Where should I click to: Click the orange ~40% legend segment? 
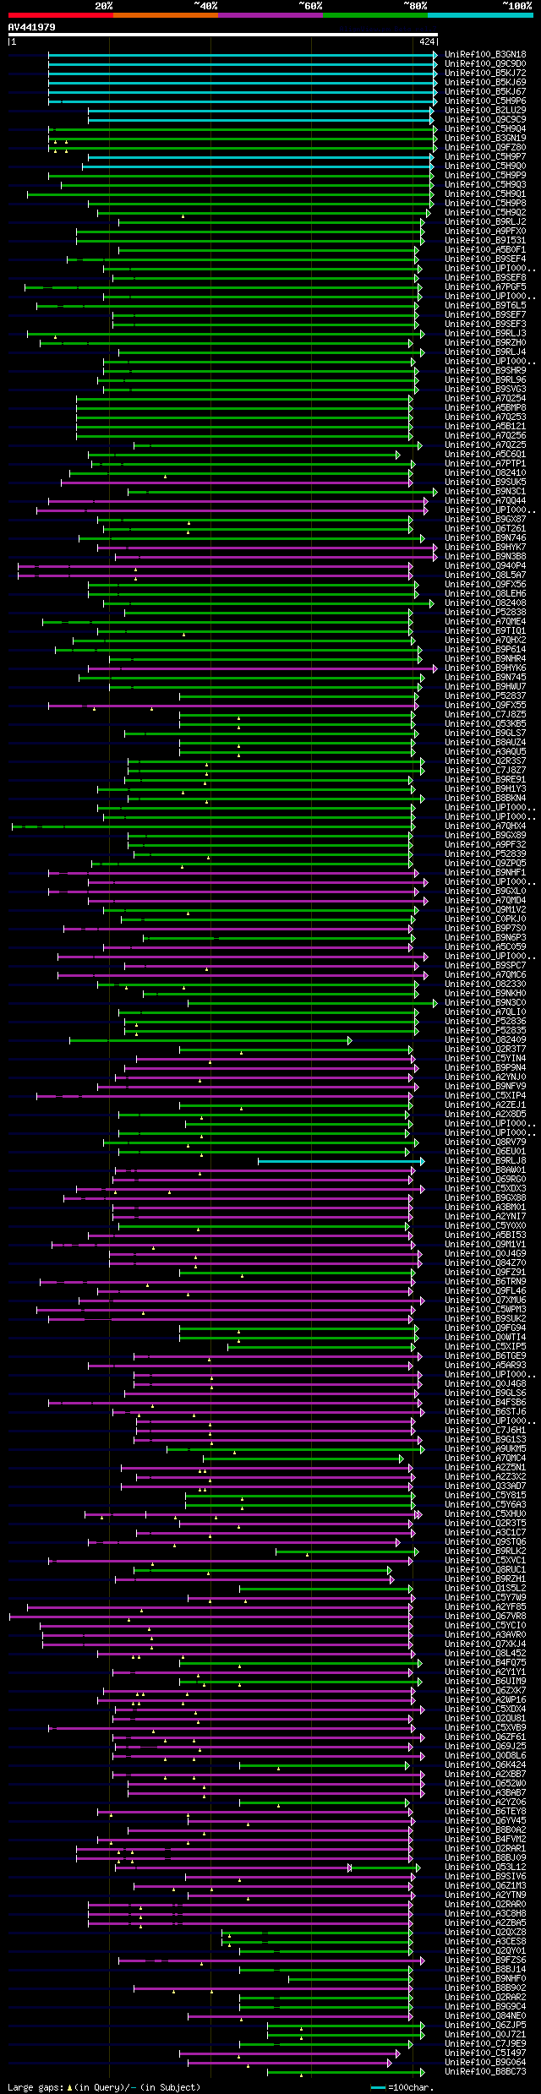(x=165, y=15)
